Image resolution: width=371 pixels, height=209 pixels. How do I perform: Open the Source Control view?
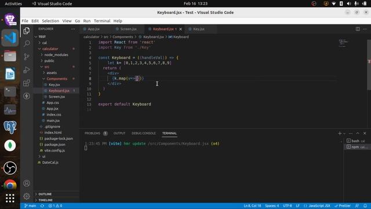point(27,56)
